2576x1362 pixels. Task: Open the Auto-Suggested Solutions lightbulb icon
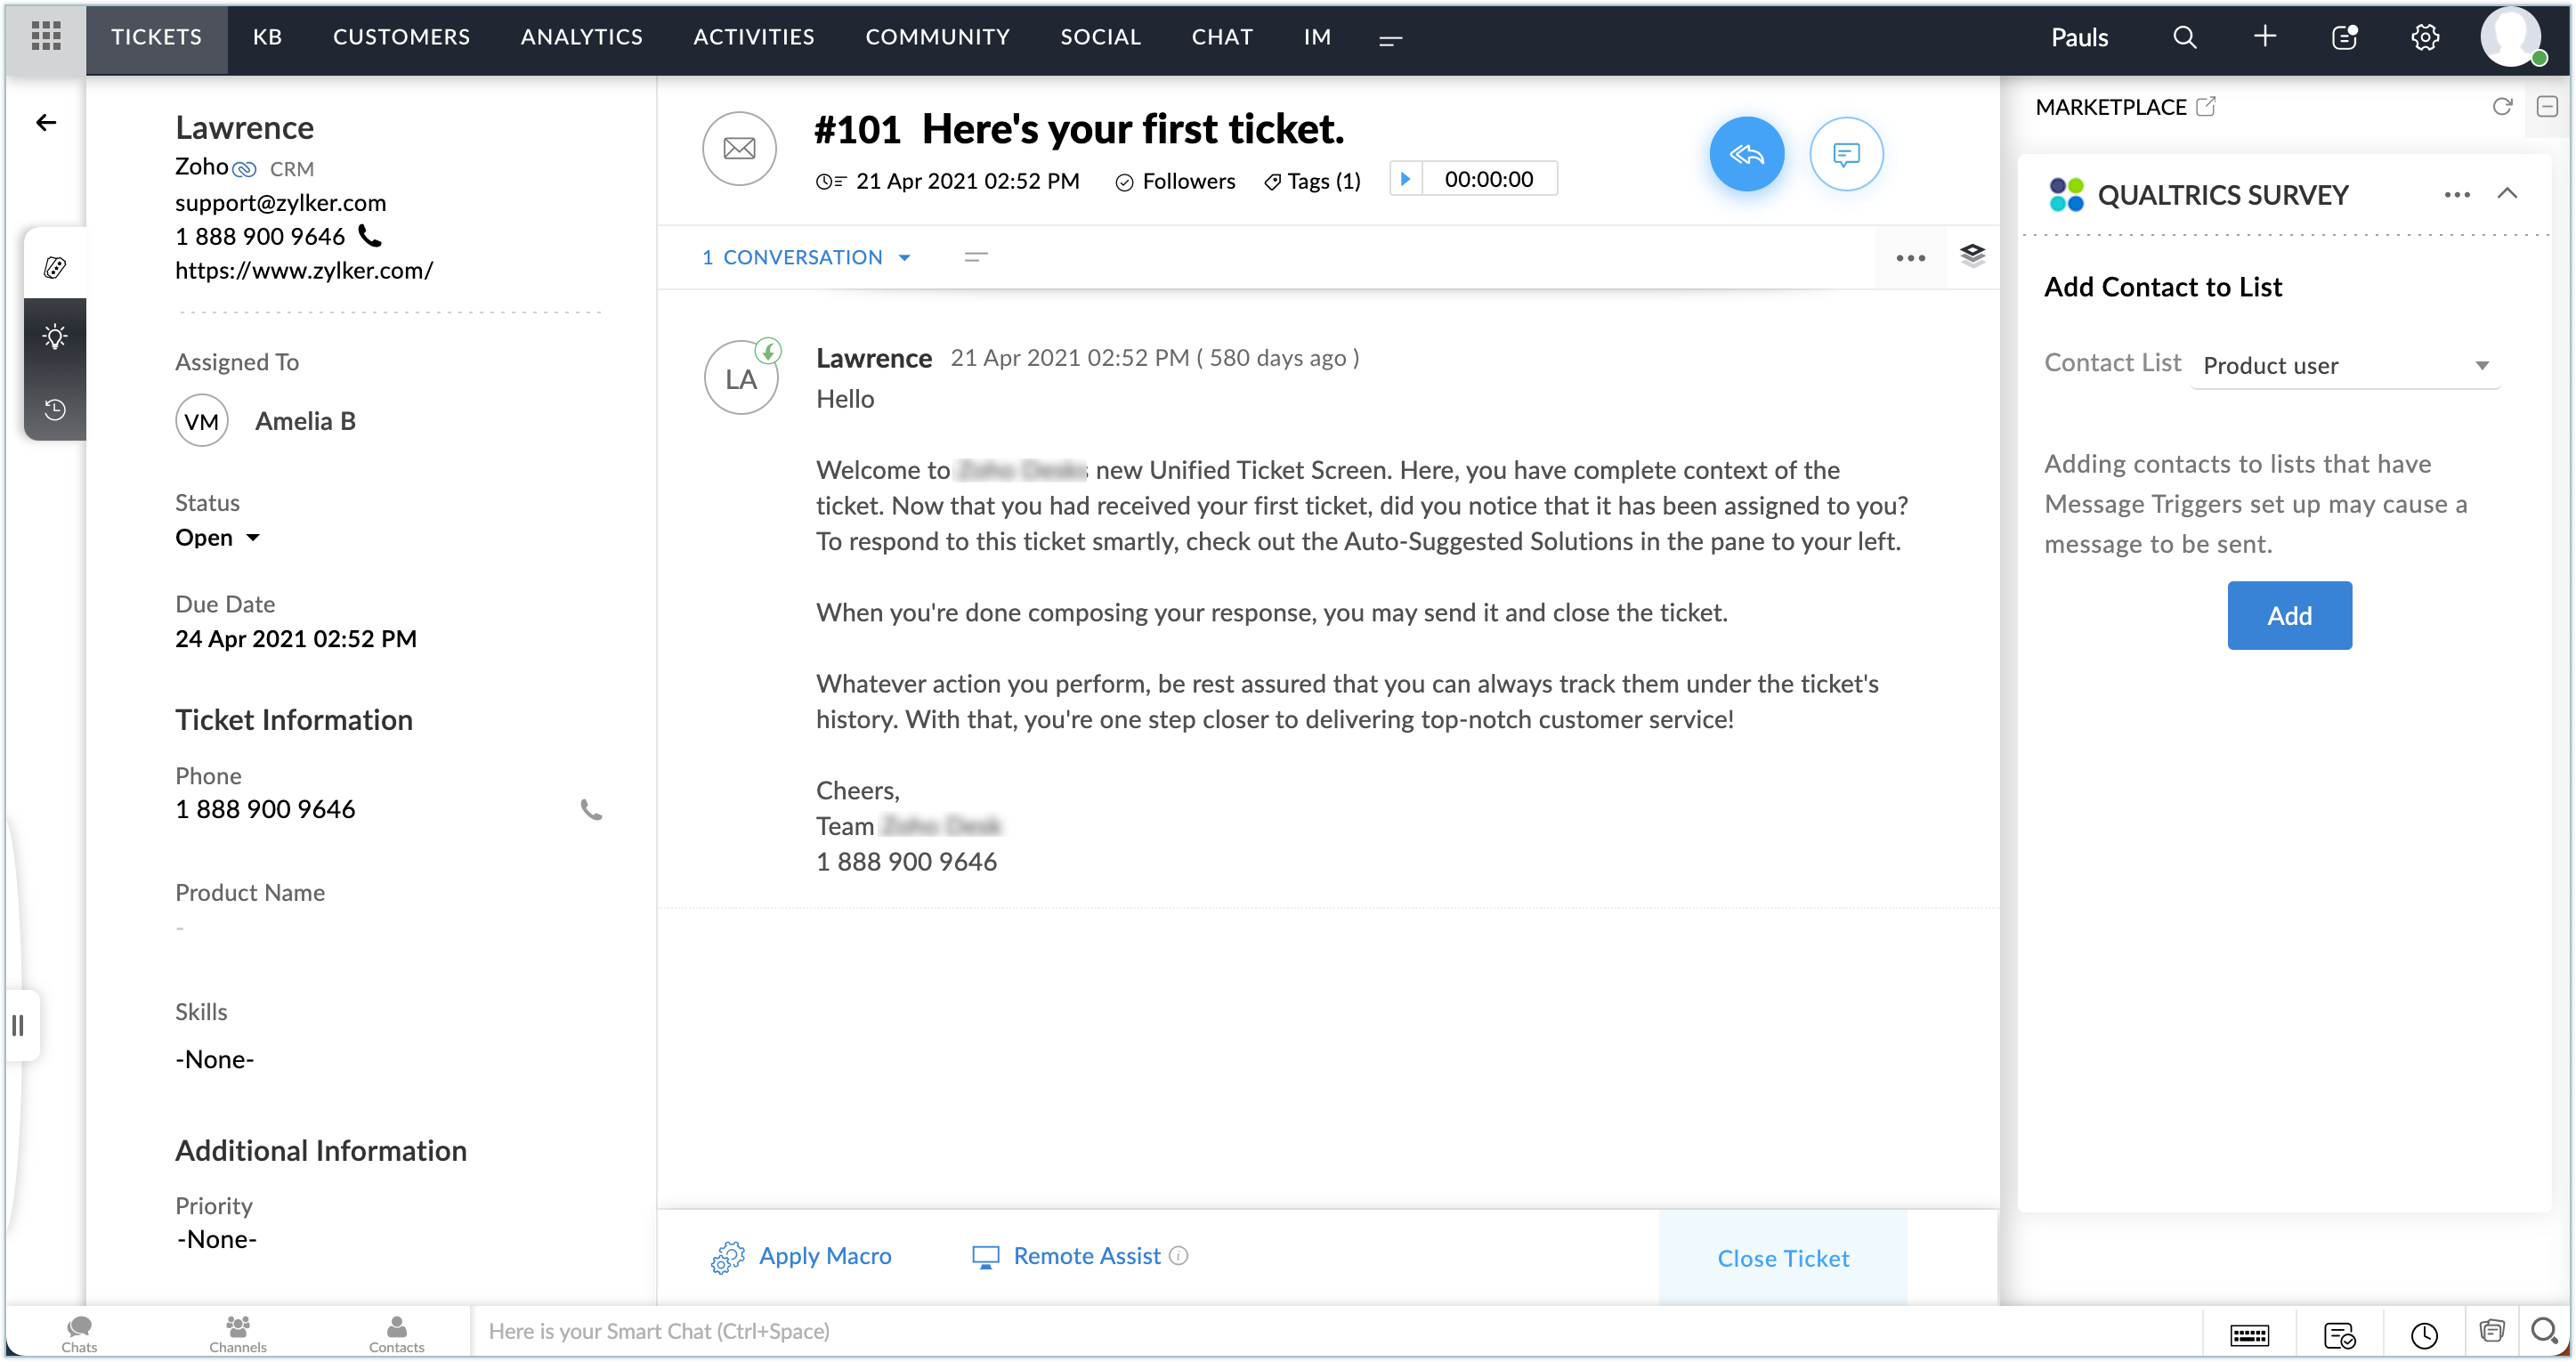(x=55, y=336)
